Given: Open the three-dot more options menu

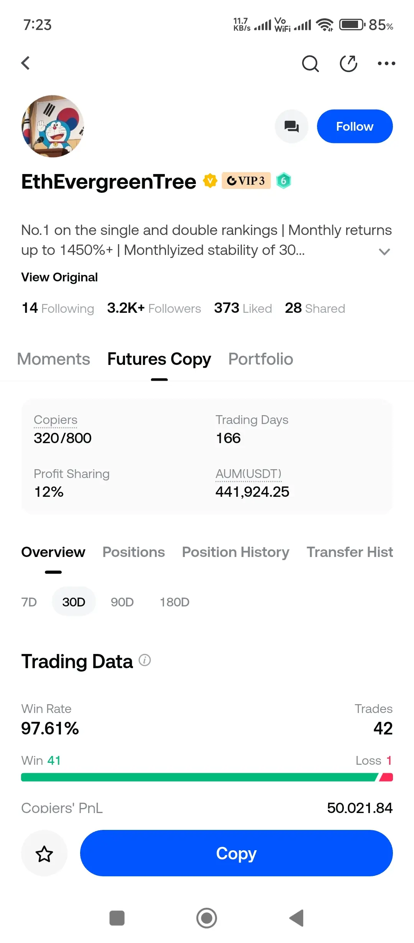Looking at the screenshot, I should click(x=386, y=64).
